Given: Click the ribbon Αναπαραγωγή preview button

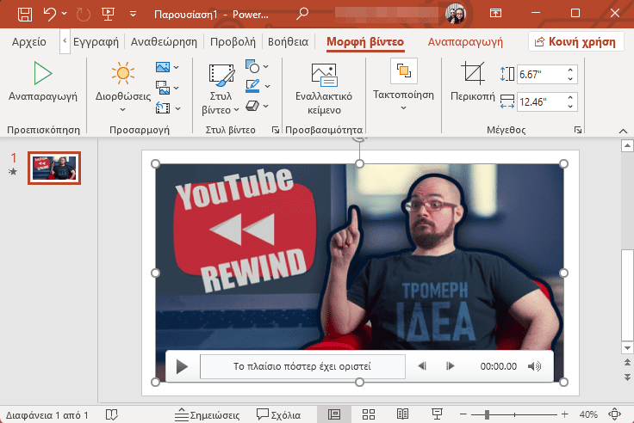Looking at the screenshot, I should pos(42,82).
